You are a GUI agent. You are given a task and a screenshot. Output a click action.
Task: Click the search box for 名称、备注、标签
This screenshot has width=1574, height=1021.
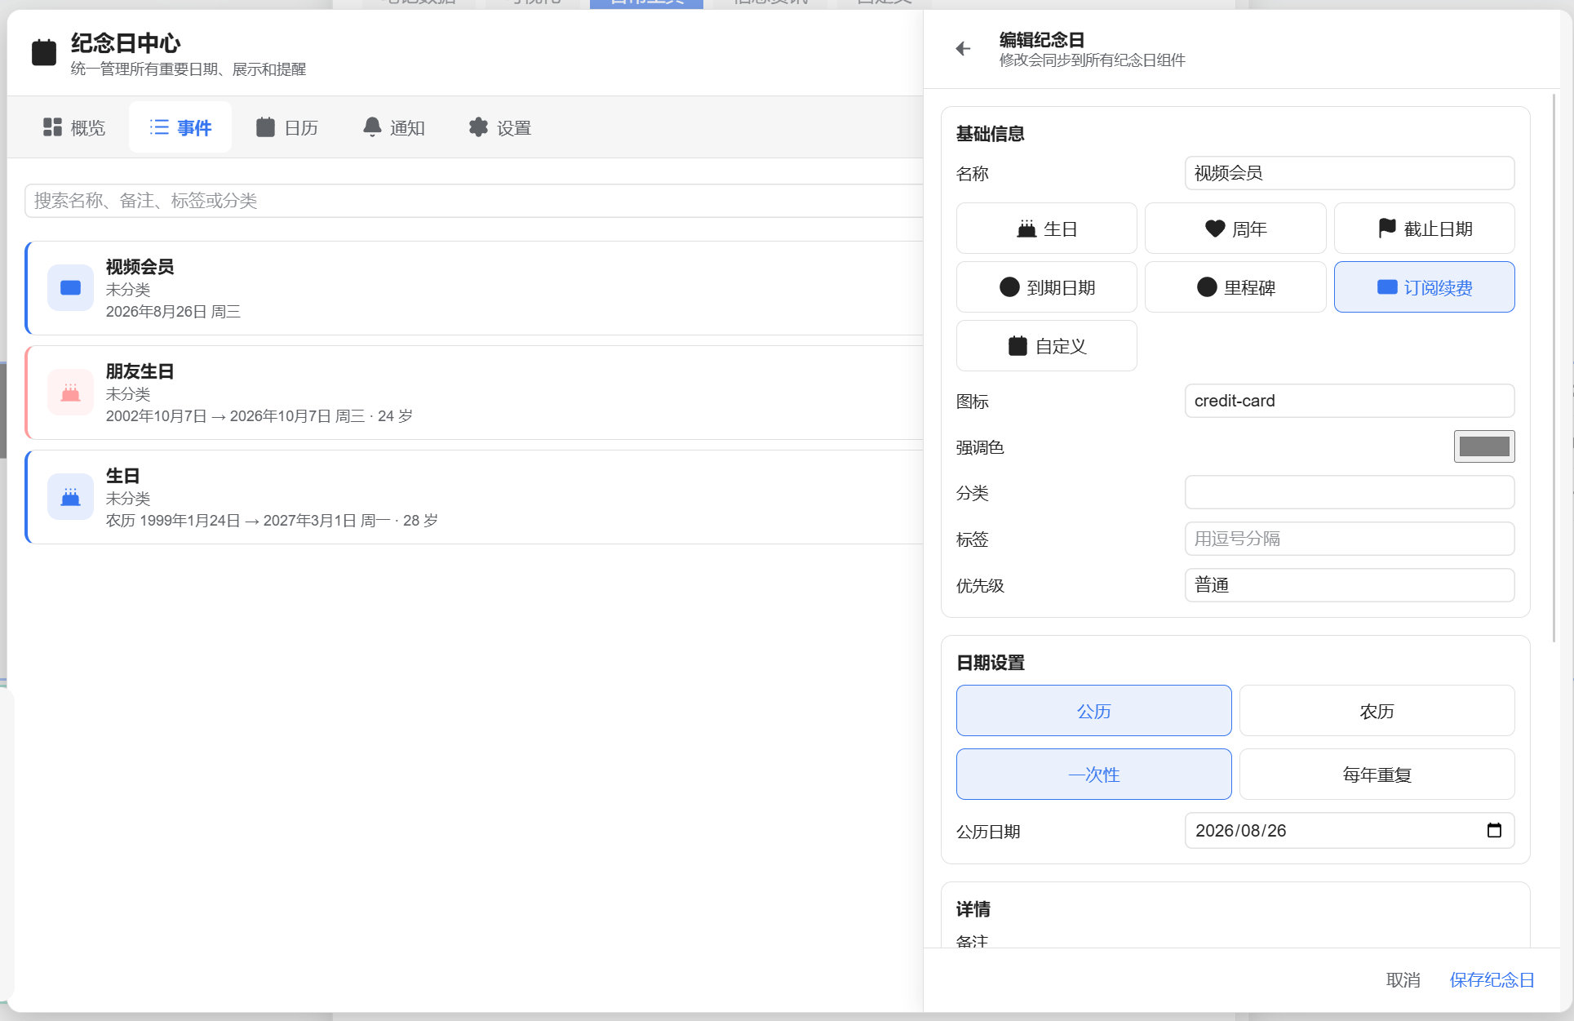pyautogui.click(x=473, y=201)
